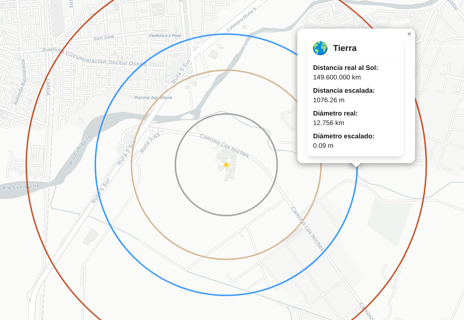
Task: Click 'Distancia escalada:' label
Action: click(344, 90)
